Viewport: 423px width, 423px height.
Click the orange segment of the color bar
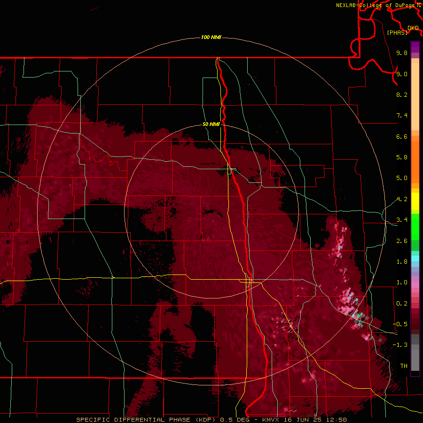tap(415, 162)
